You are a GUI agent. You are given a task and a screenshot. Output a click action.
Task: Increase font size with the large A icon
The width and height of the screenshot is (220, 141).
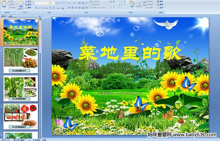pos(58,3)
